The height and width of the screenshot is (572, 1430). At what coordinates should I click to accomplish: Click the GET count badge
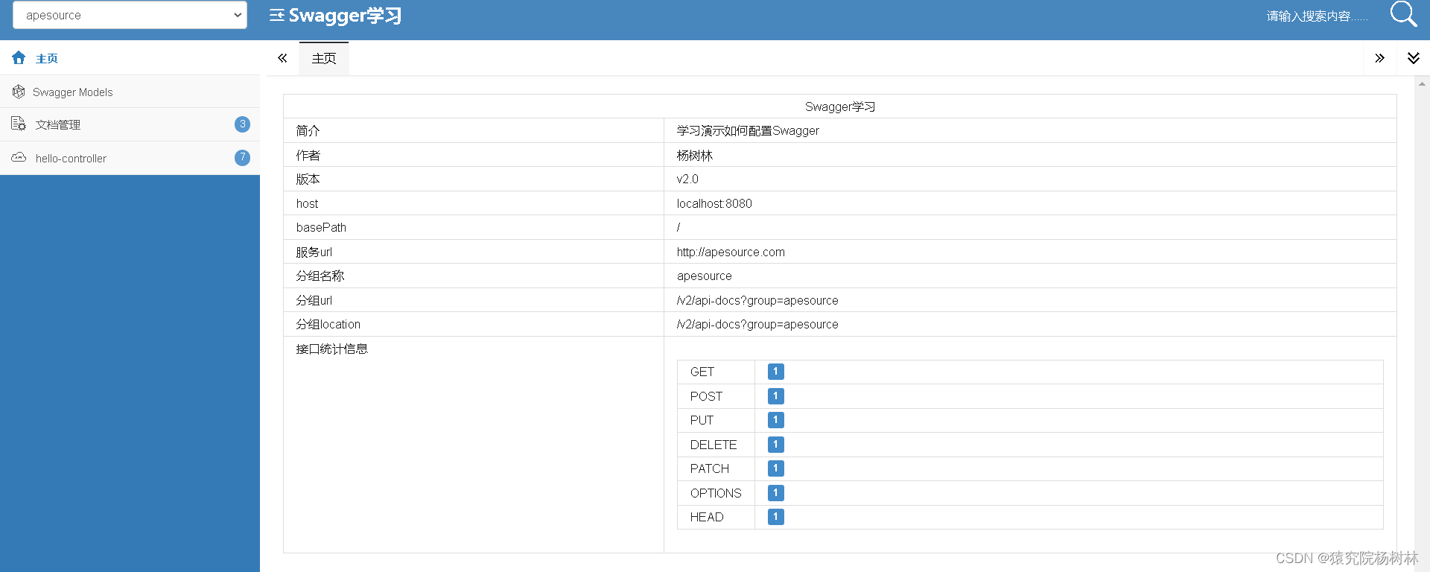coord(775,372)
